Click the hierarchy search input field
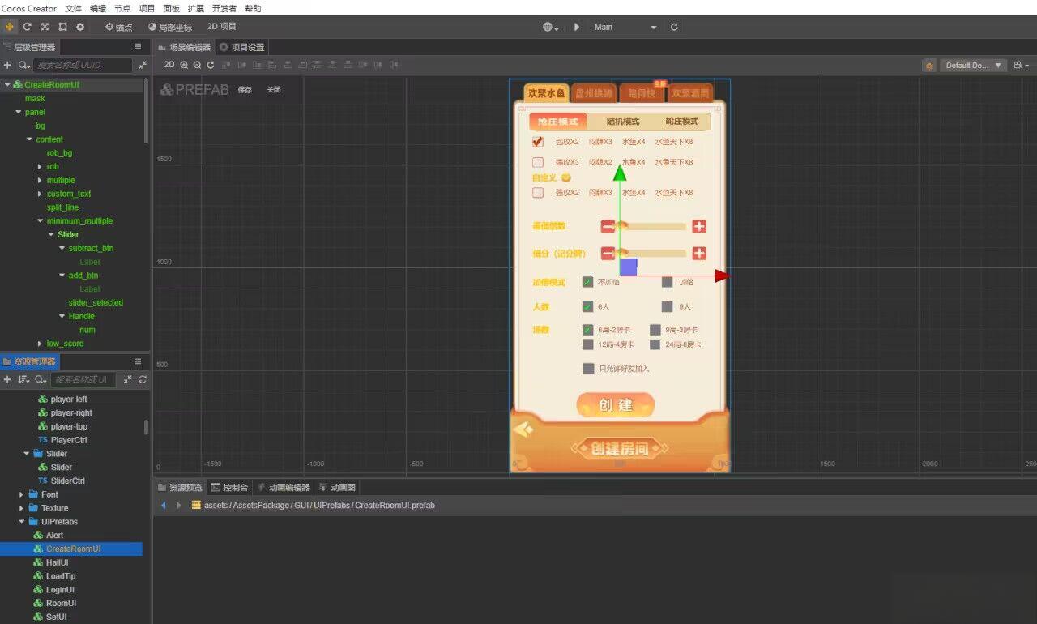This screenshot has width=1037, height=624. [x=81, y=65]
